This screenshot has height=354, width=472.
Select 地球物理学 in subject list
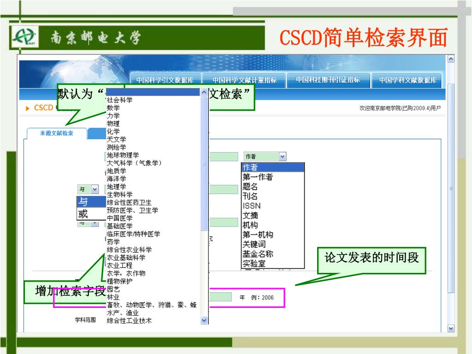153,155
